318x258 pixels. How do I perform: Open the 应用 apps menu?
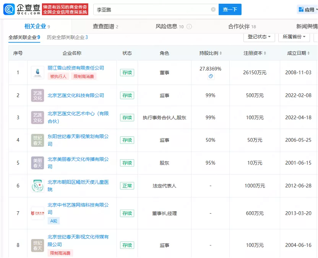[x=307, y=10]
